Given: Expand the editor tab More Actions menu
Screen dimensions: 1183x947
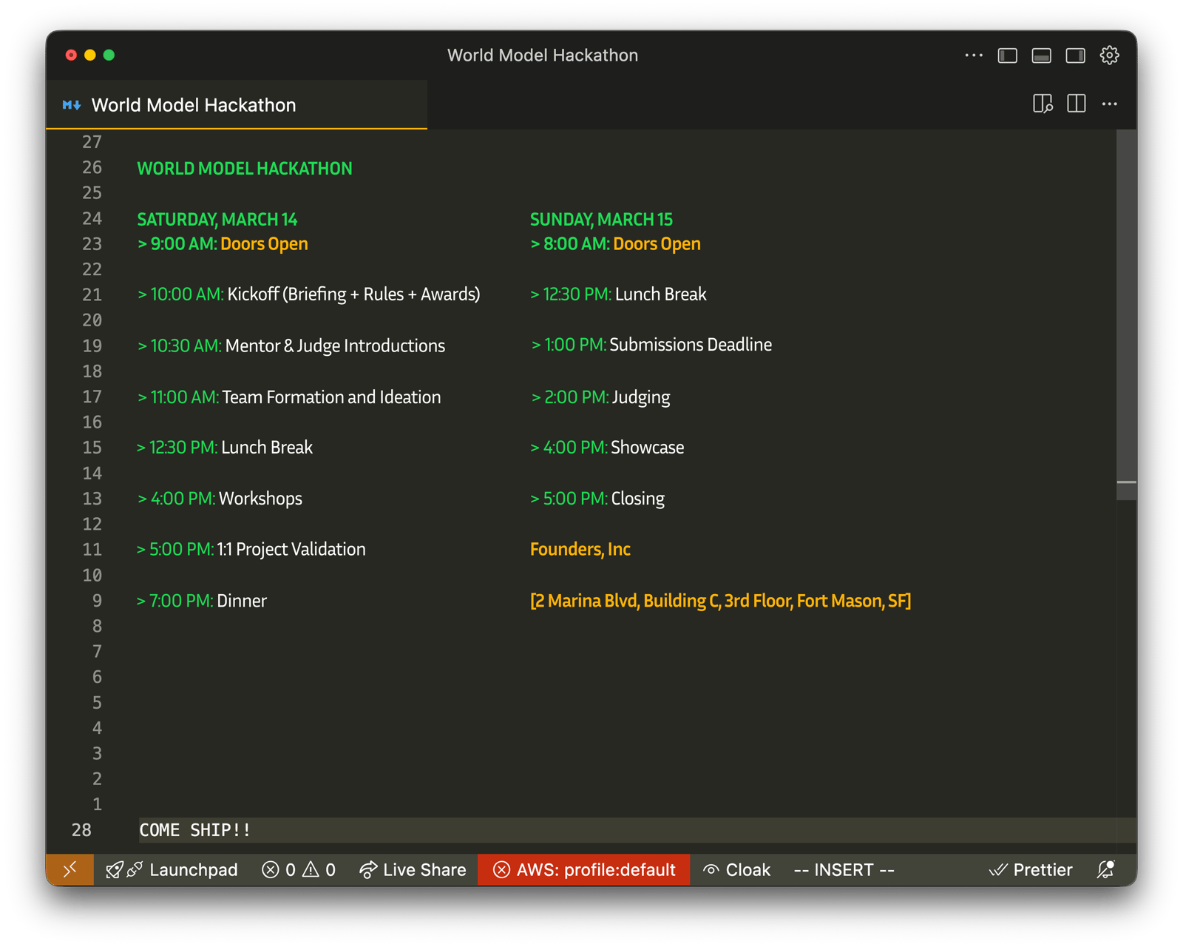Looking at the screenshot, I should click(1110, 104).
